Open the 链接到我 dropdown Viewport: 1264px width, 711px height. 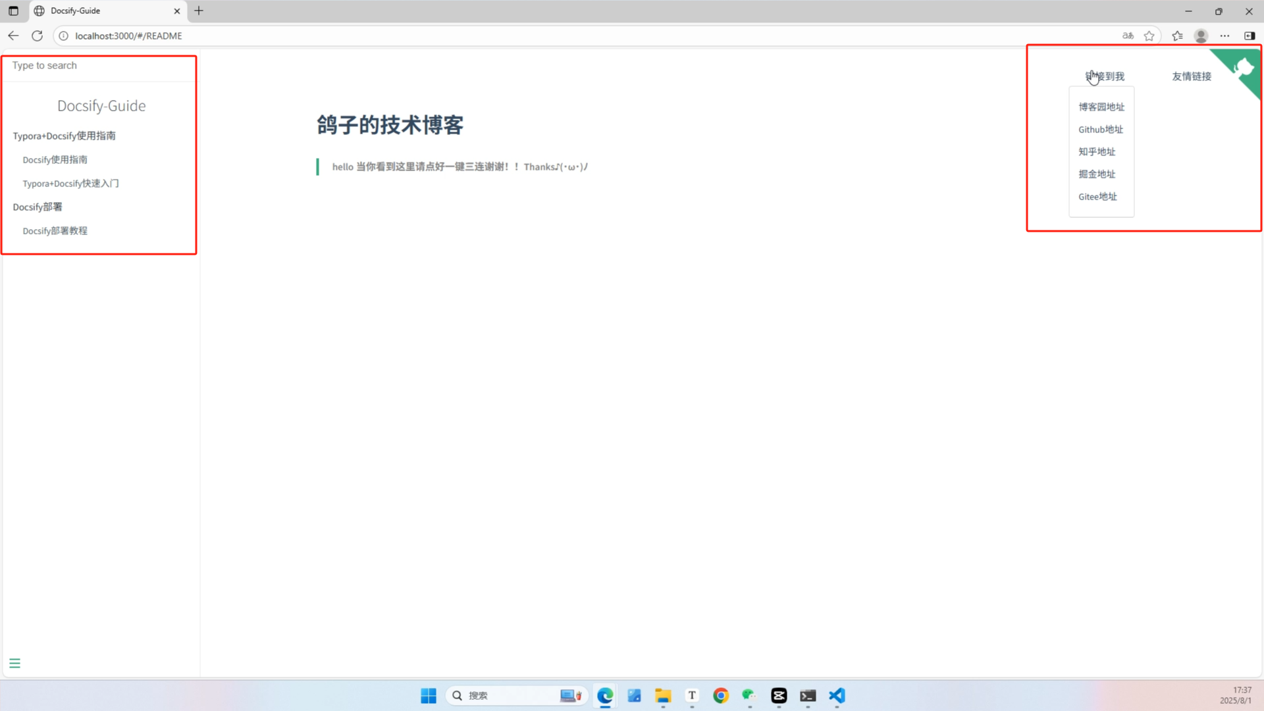(1105, 76)
